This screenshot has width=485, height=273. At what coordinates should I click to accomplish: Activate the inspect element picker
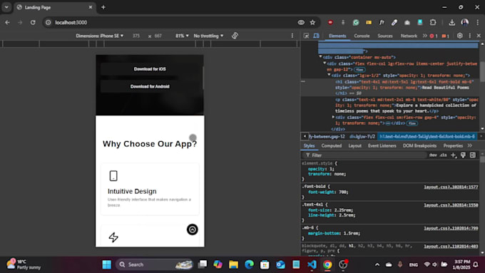click(306, 36)
